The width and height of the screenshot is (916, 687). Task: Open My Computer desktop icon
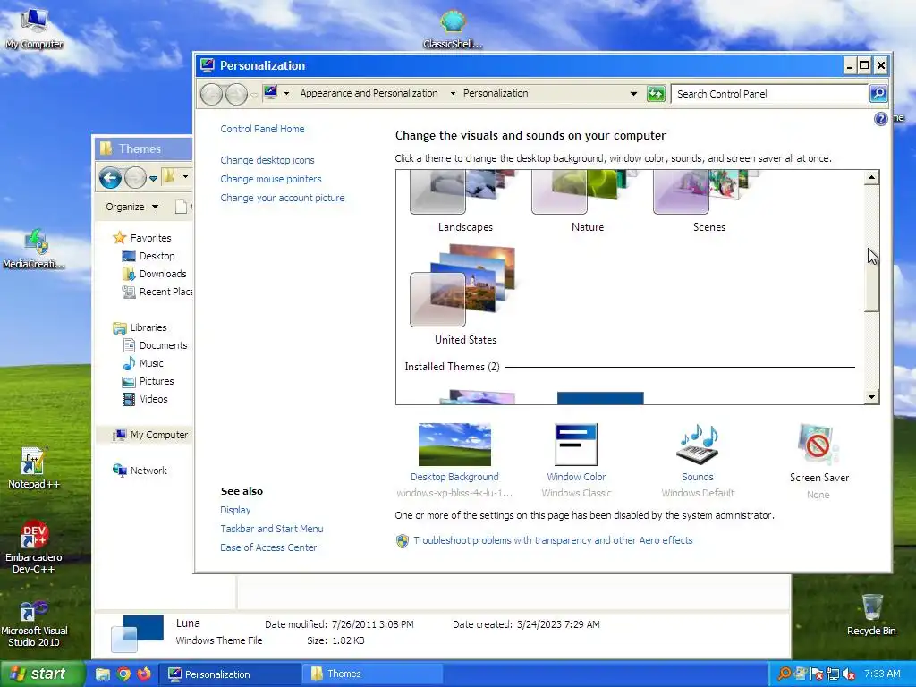pyautogui.click(x=34, y=28)
